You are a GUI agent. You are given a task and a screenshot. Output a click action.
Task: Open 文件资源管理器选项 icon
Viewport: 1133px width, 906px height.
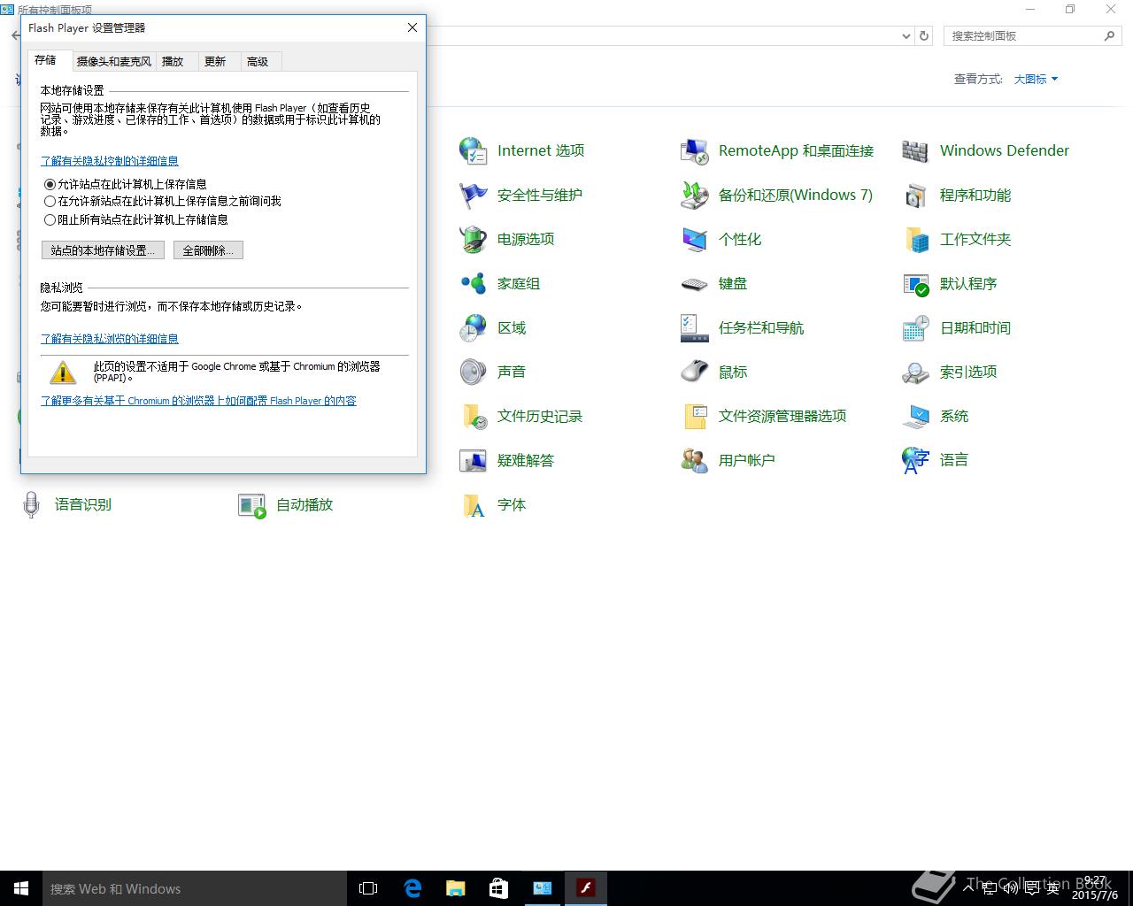(694, 416)
